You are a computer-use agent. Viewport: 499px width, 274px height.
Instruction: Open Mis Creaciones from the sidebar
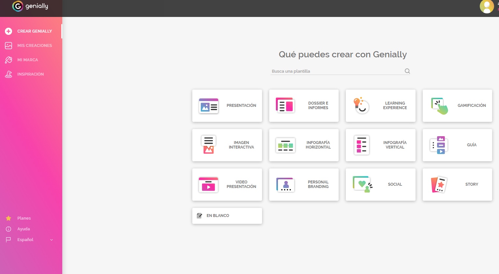tap(35, 45)
